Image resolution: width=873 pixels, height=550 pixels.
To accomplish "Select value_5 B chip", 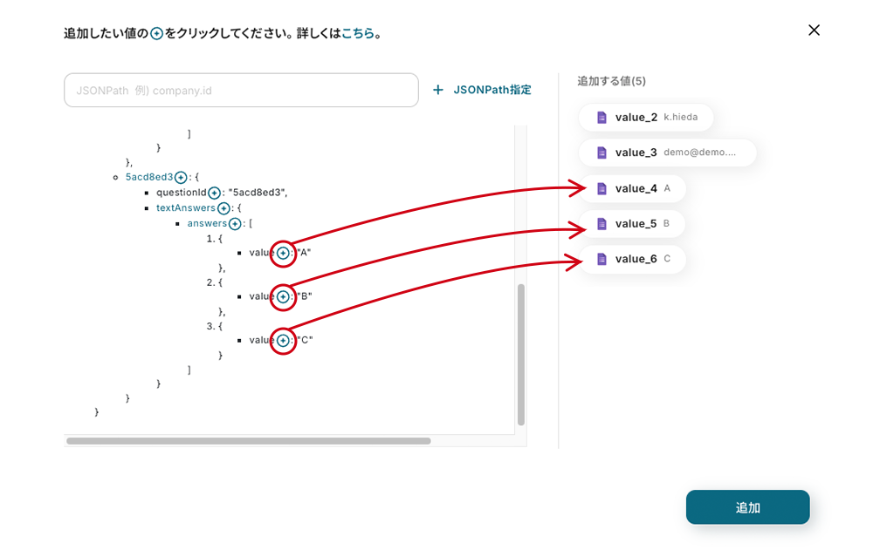I will (632, 223).
